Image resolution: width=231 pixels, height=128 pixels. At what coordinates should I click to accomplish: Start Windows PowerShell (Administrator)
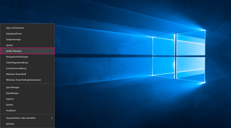(28, 80)
